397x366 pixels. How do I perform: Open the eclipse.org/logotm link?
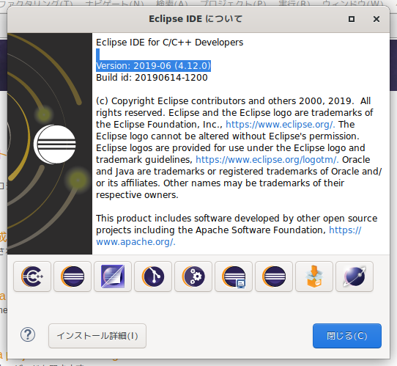267,160
